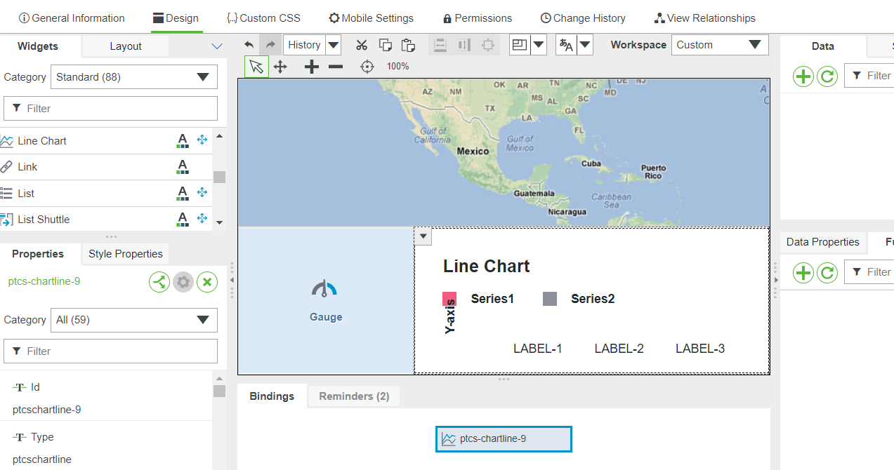The width and height of the screenshot is (894, 470).
Task: Collapse the right panel using the arrow handle
Action: click(776, 281)
